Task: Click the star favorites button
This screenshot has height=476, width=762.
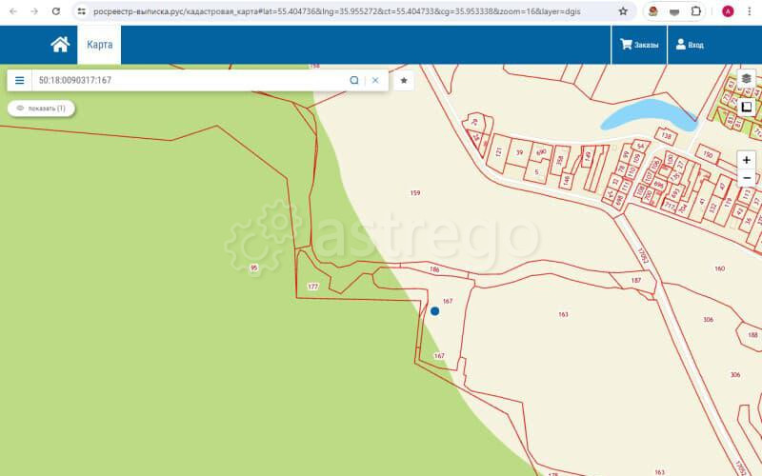Action: coord(404,81)
